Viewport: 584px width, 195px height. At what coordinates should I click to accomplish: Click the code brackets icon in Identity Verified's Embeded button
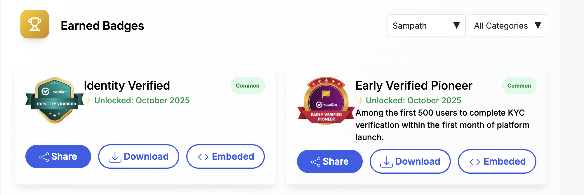(203, 156)
